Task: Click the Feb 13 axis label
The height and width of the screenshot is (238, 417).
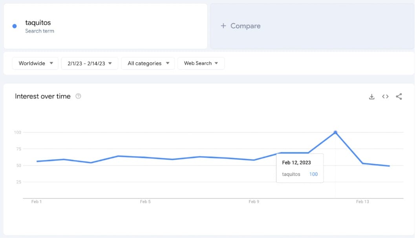Action: point(362,201)
